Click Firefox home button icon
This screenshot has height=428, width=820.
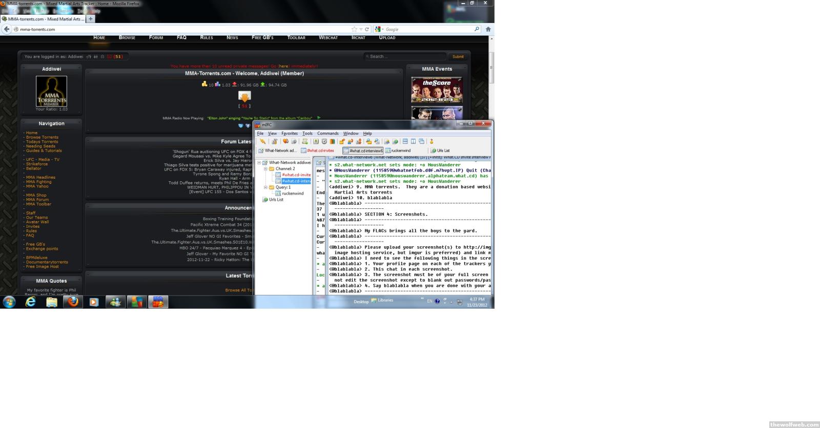click(488, 29)
